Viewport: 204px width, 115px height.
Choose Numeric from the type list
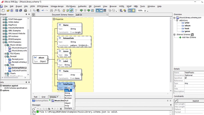pos(69,96)
